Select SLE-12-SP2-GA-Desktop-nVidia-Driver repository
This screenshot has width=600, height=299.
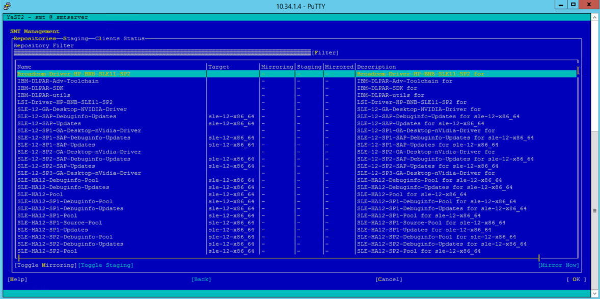79,152
